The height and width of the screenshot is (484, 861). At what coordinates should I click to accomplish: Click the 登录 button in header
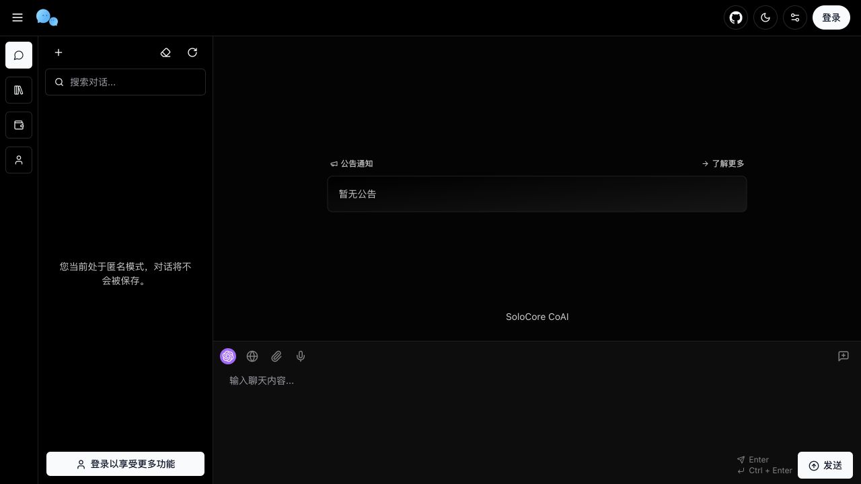(x=831, y=17)
